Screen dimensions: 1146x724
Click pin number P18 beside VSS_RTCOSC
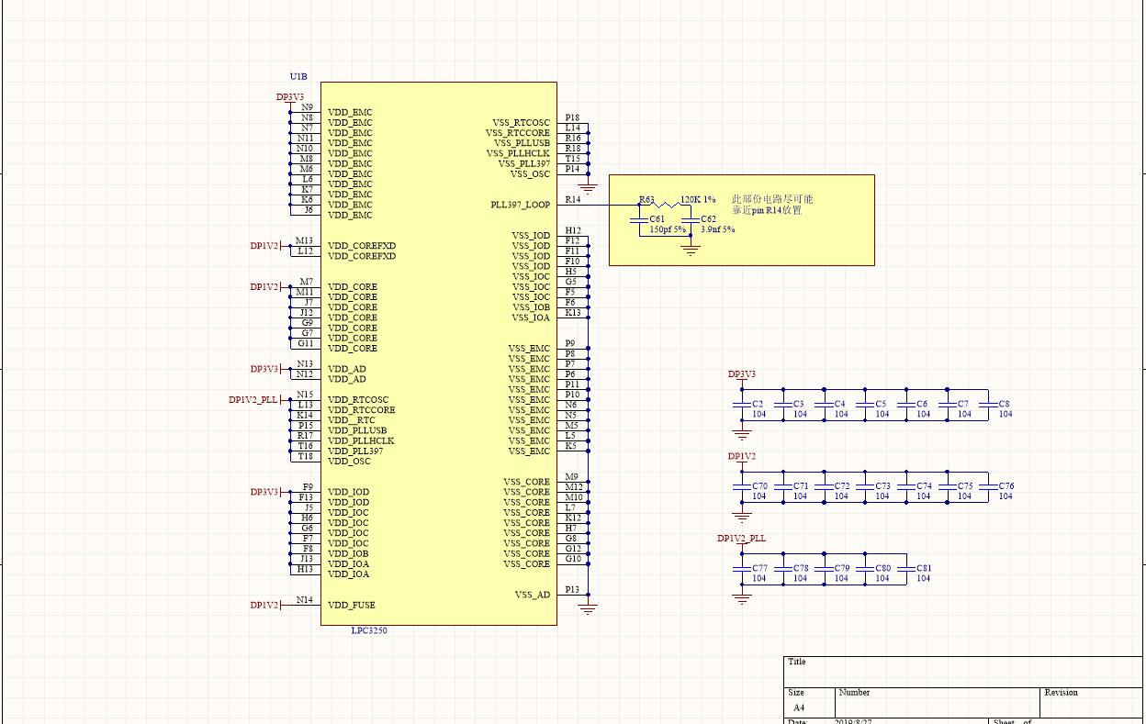[572, 117]
